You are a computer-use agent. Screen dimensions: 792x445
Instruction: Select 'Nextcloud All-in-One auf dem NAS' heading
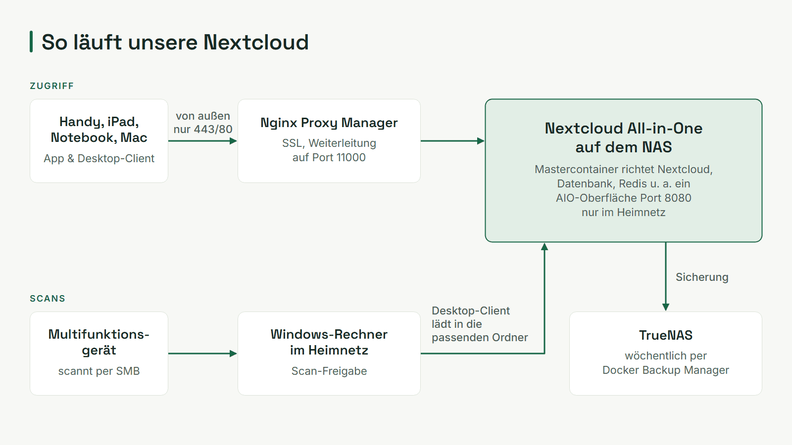[x=624, y=137]
